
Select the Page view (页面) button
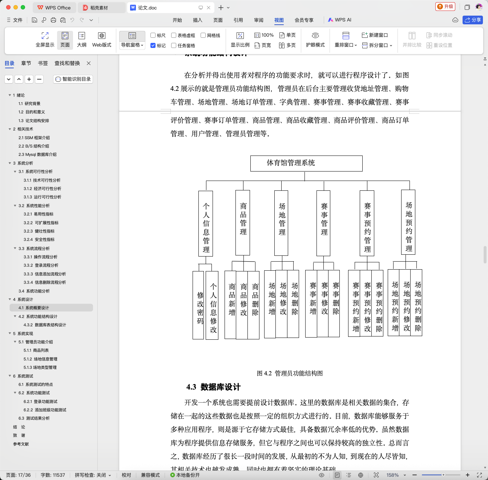pyautogui.click(x=65, y=40)
